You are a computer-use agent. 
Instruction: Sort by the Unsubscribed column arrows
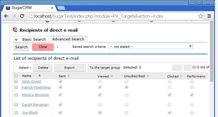coord(148,76)
